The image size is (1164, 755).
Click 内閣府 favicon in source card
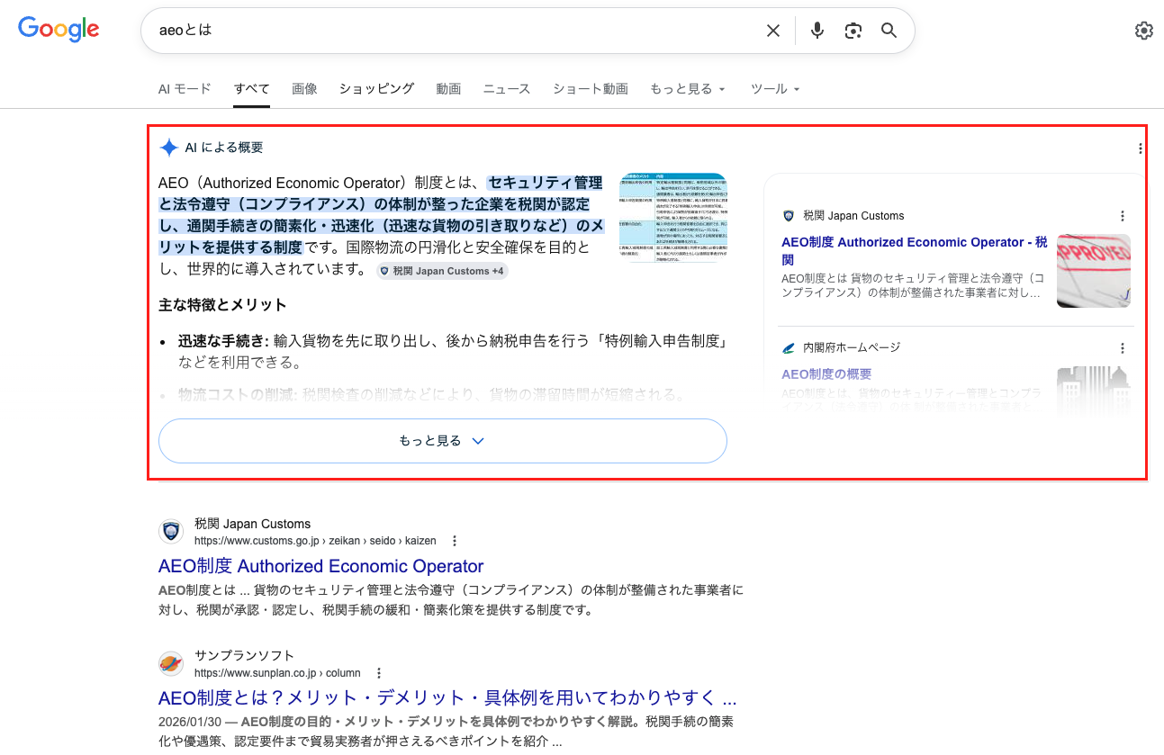(789, 347)
